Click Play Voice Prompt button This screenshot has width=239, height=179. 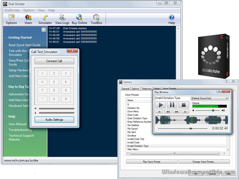pos(151,162)
